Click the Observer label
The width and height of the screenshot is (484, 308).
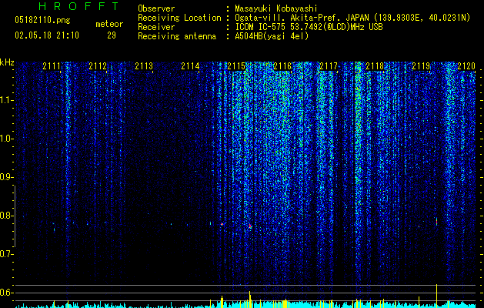156,8
